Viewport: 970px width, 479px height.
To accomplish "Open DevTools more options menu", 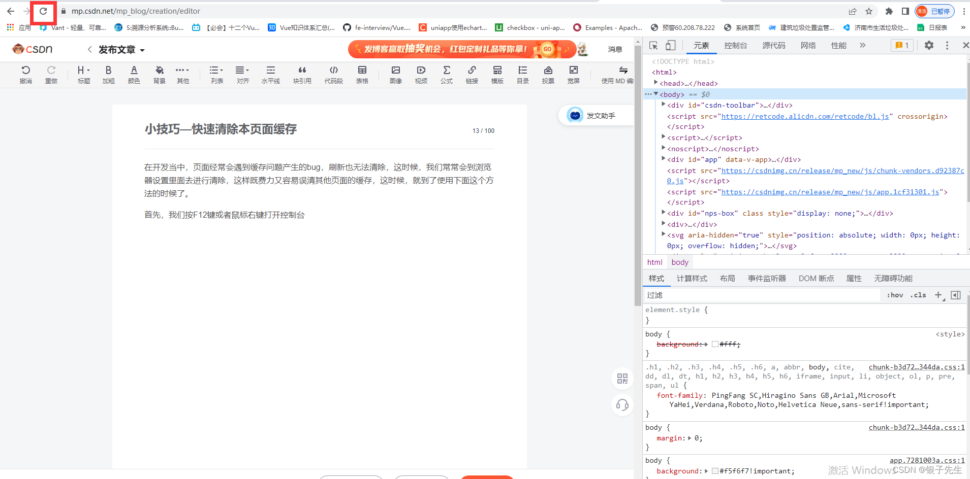I will pyautogui.click(x=947, y=45).
